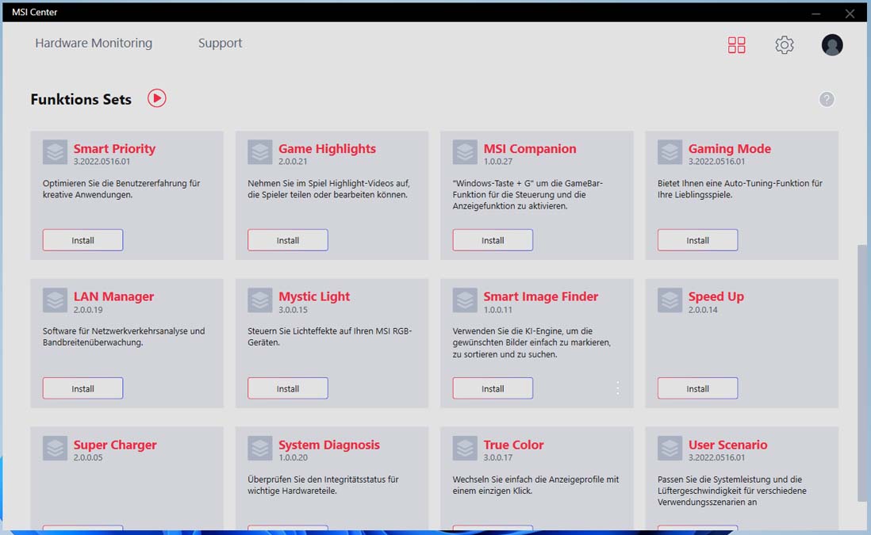
Task: Click the LAN Manager card icon
Action: point(55,300)
